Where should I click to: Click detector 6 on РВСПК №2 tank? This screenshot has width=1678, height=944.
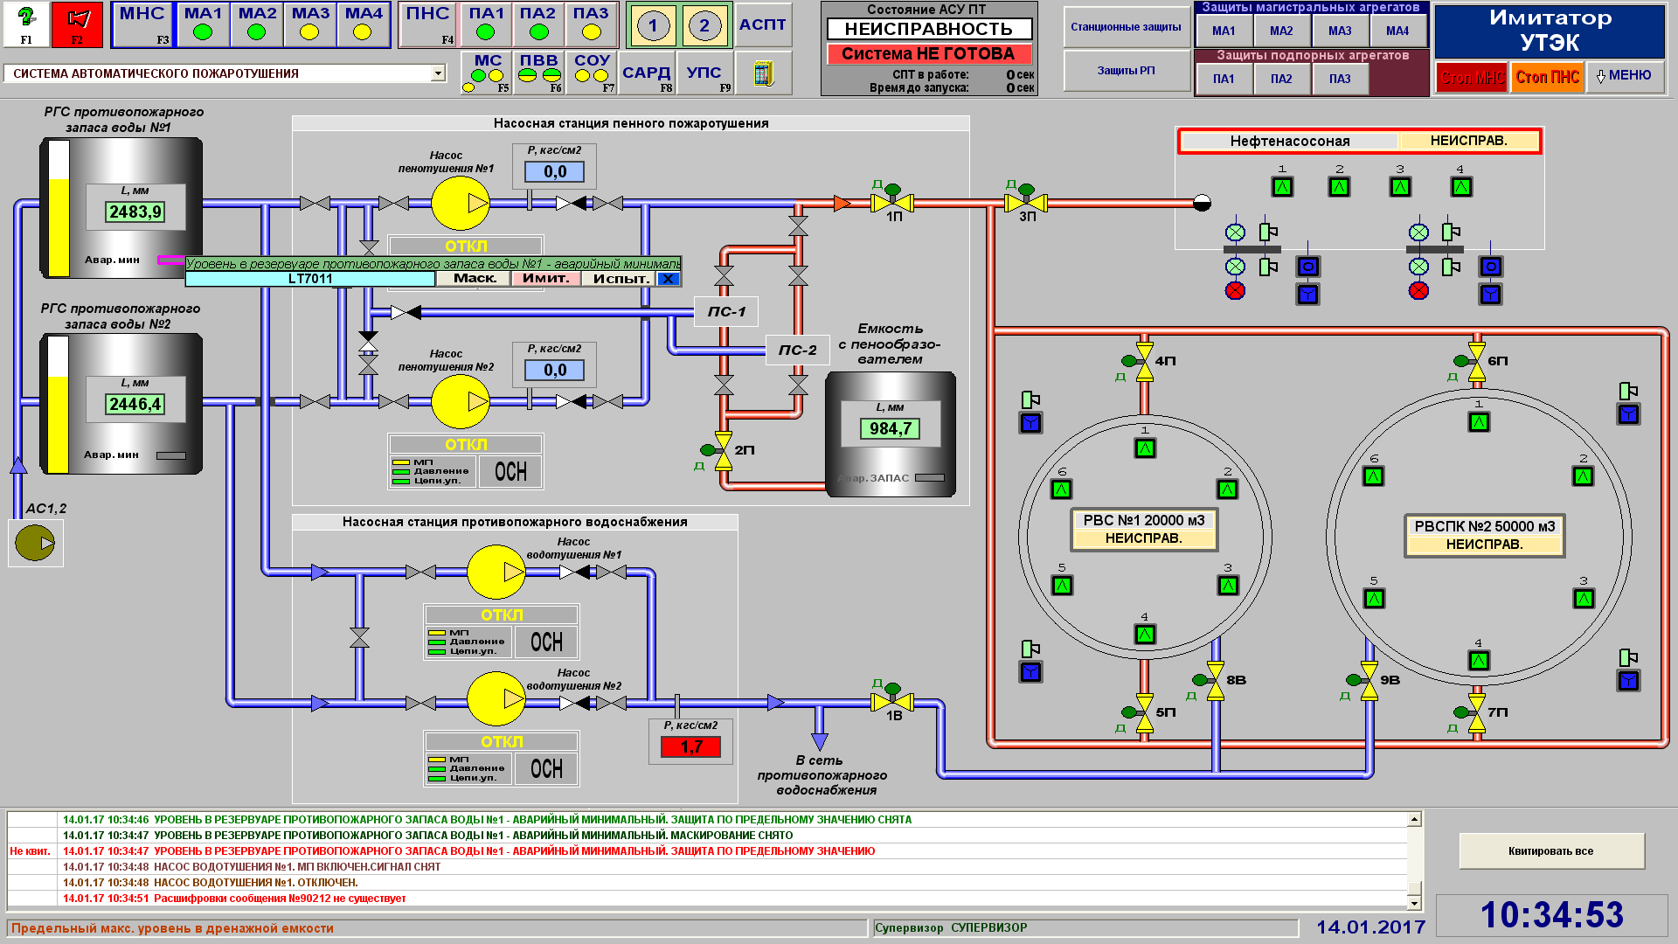pyautogui.click(x=1374, y=476)
